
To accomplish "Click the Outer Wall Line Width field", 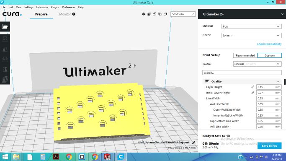I will [269, 110].
